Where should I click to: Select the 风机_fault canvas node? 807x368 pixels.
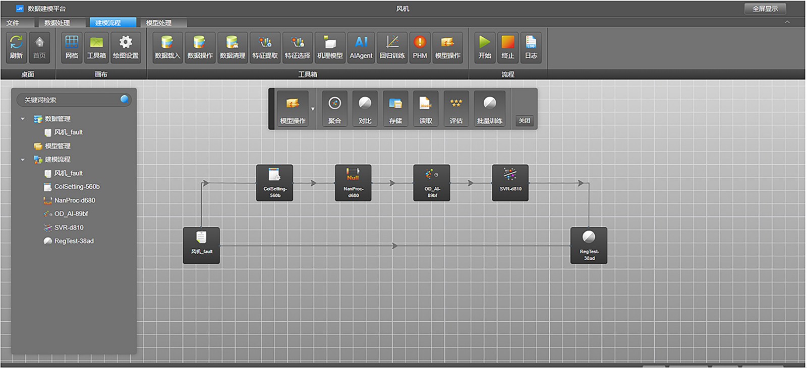pos(201,246)
